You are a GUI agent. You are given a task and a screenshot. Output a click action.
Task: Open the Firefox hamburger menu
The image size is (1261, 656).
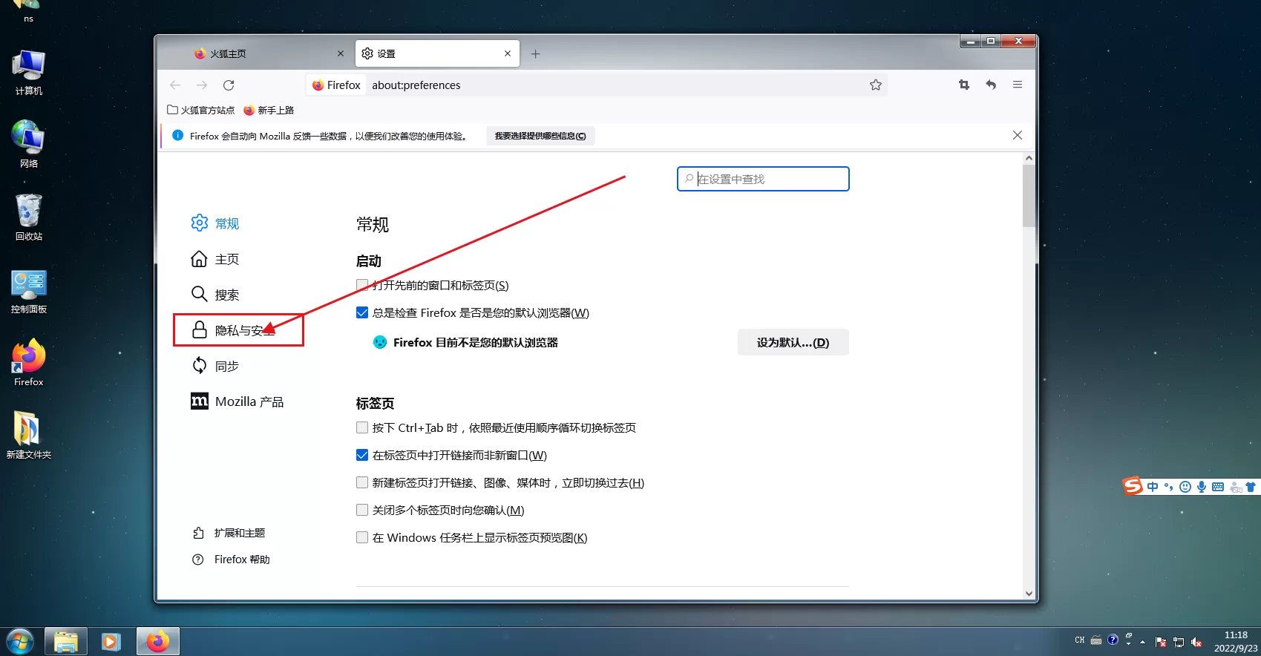[x=1018, y=85]
